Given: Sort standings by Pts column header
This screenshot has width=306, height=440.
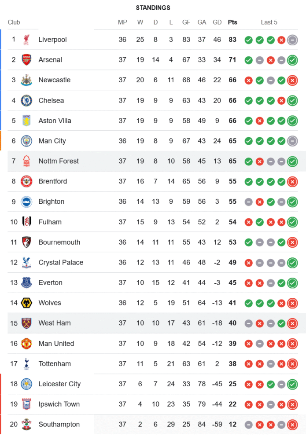Looking at the screenshot, I should pos(232,22).
